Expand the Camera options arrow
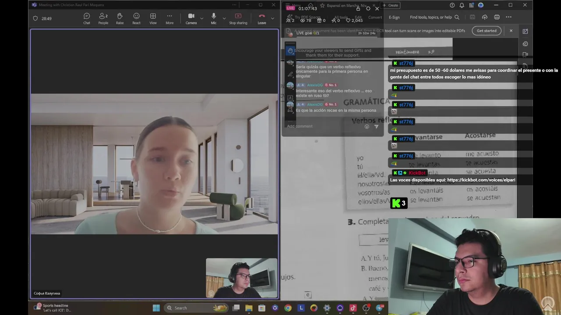The image size is (561, 315). (x=202, y=18)
